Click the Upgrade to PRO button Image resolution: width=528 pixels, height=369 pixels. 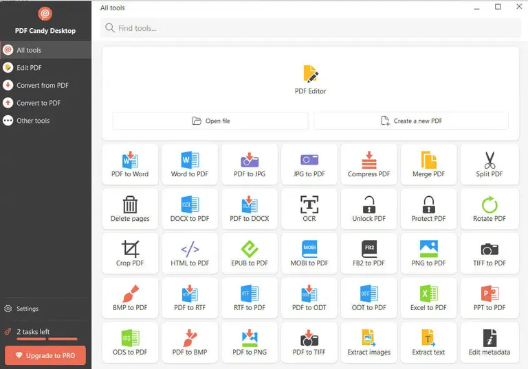pos(45,355)
